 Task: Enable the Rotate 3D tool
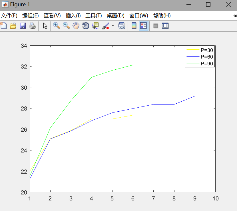(x=85, y=26)
